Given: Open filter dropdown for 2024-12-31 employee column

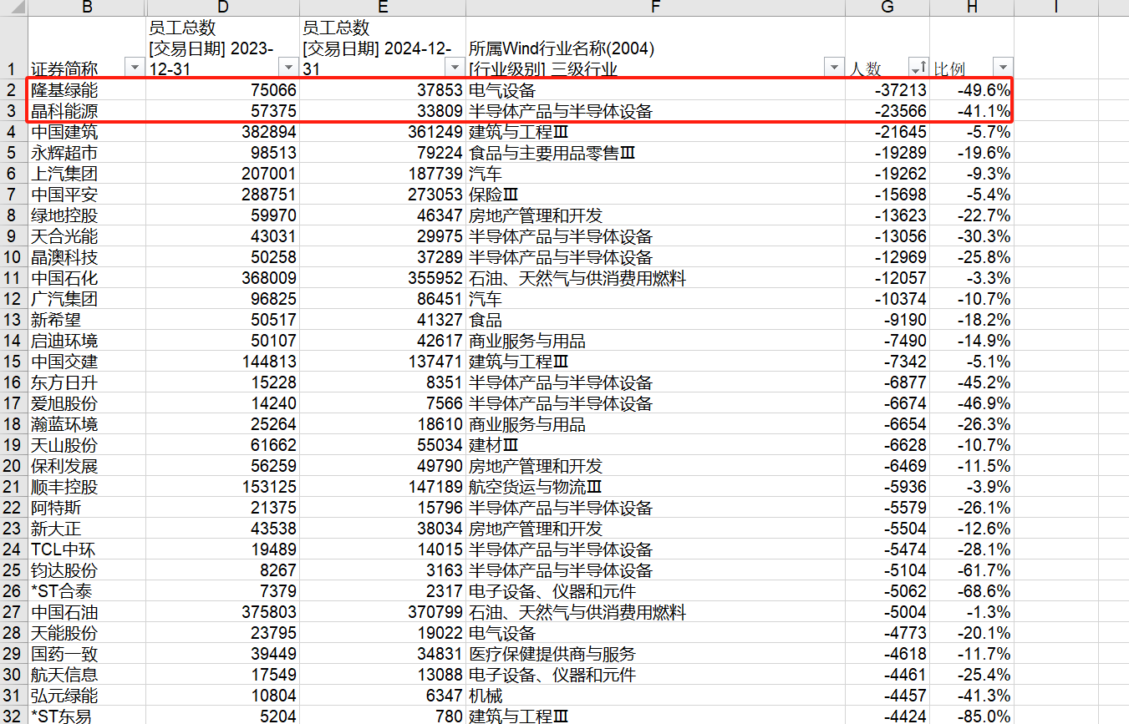Looking at the screenshot, I should tap(455, 68).
